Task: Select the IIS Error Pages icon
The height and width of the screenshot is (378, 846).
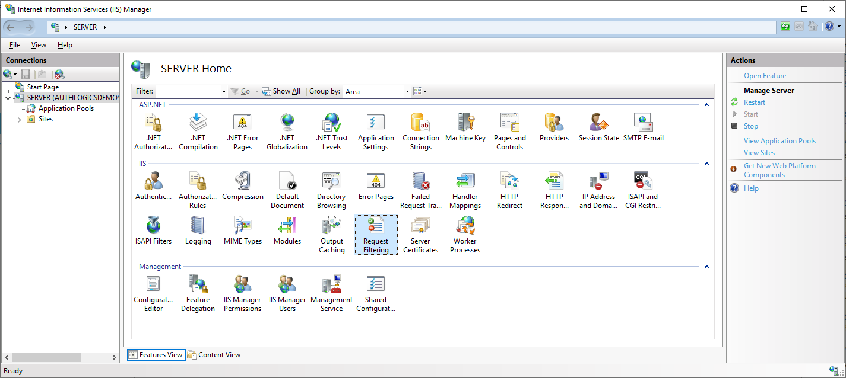Action: tap(376, 186)
